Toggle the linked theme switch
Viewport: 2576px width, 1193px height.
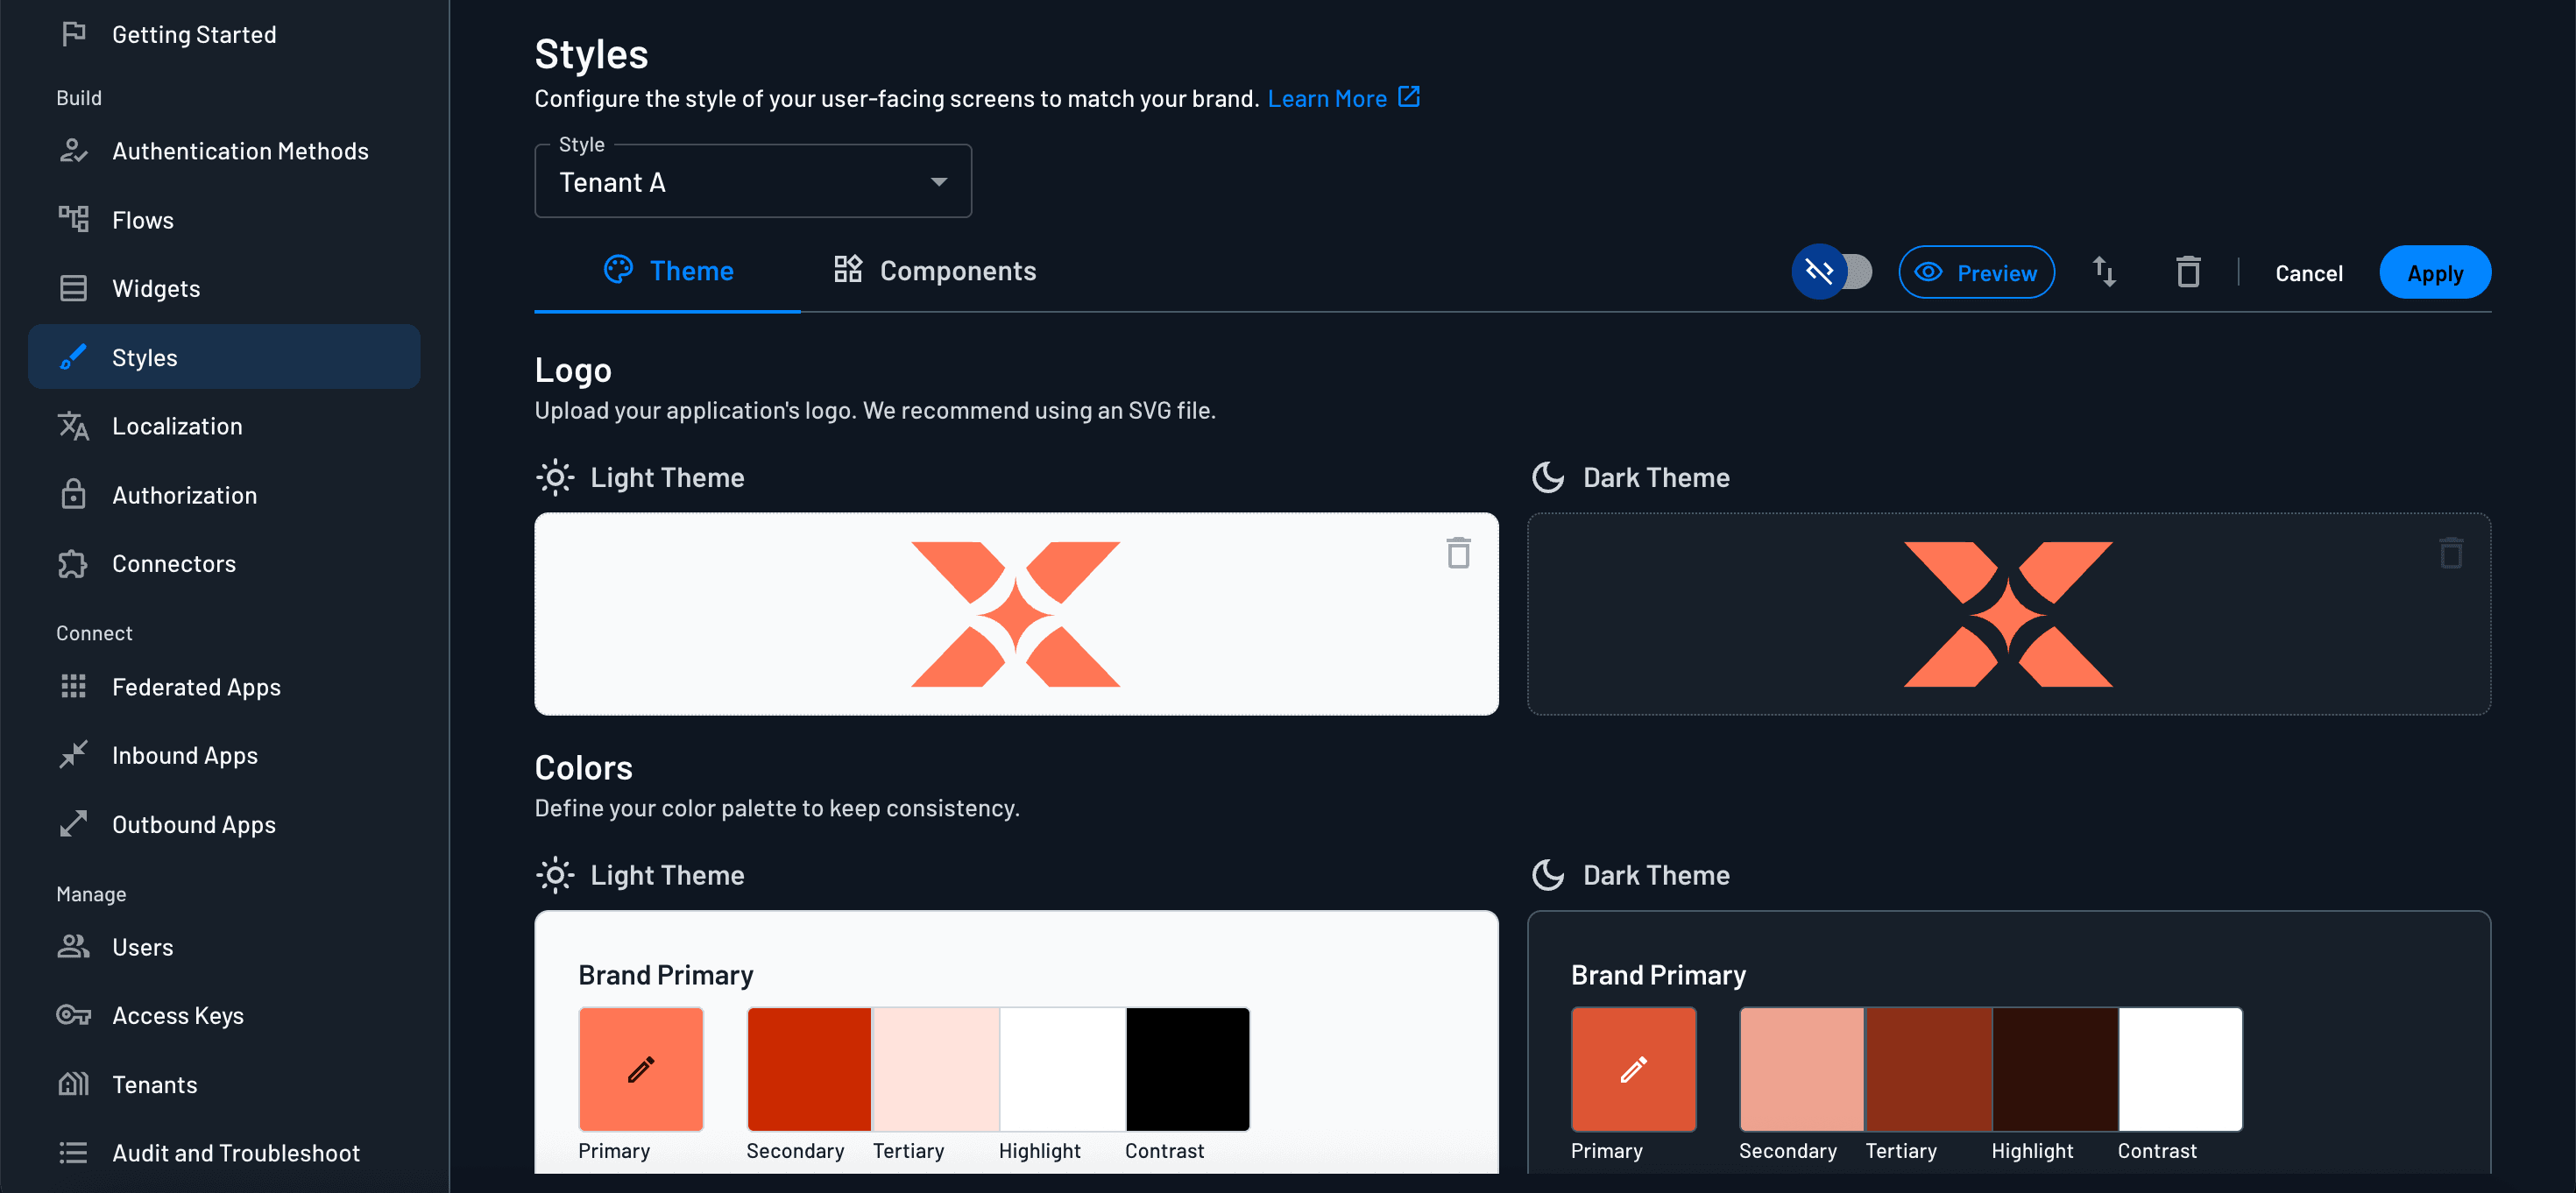(1832, 272)
